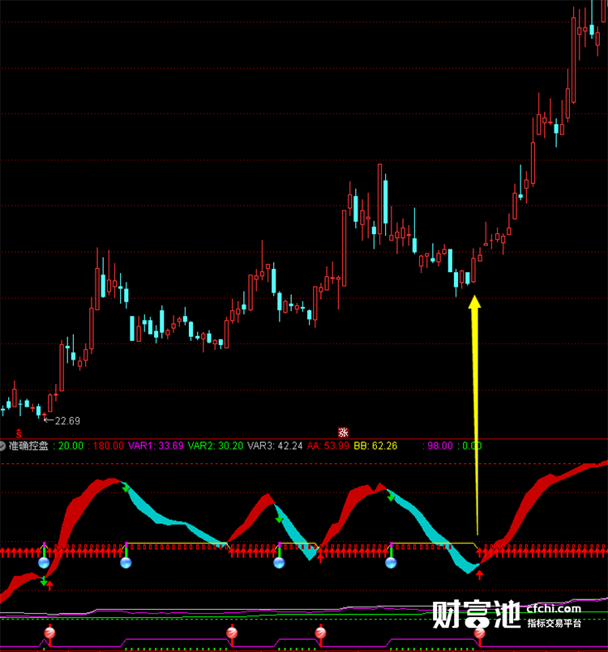Select the BB: 62.26 readout
Screen dimensions: 608x652
point(375,445)
